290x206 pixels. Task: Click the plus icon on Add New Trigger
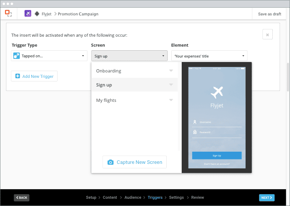click(18, 76)
